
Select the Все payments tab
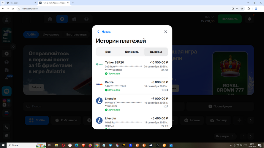pos(108,52)
